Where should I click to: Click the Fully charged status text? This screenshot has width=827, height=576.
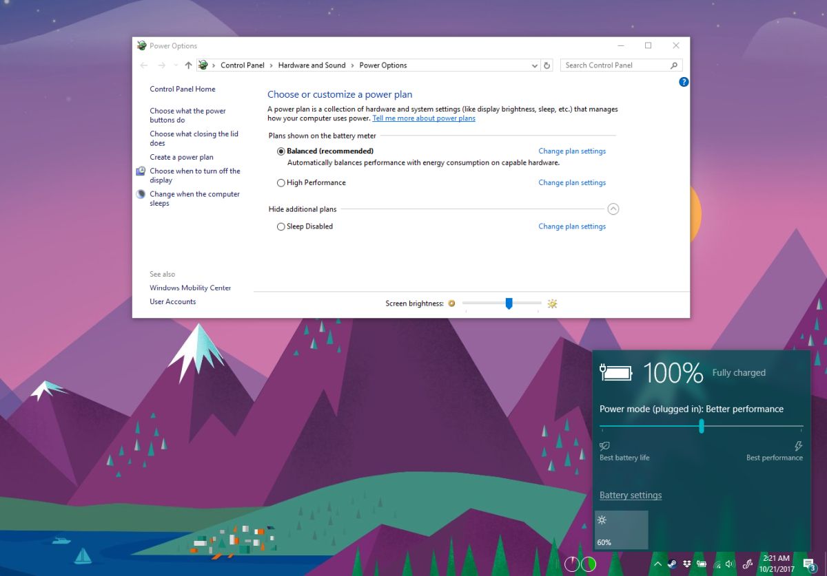(x=739, y=373)
